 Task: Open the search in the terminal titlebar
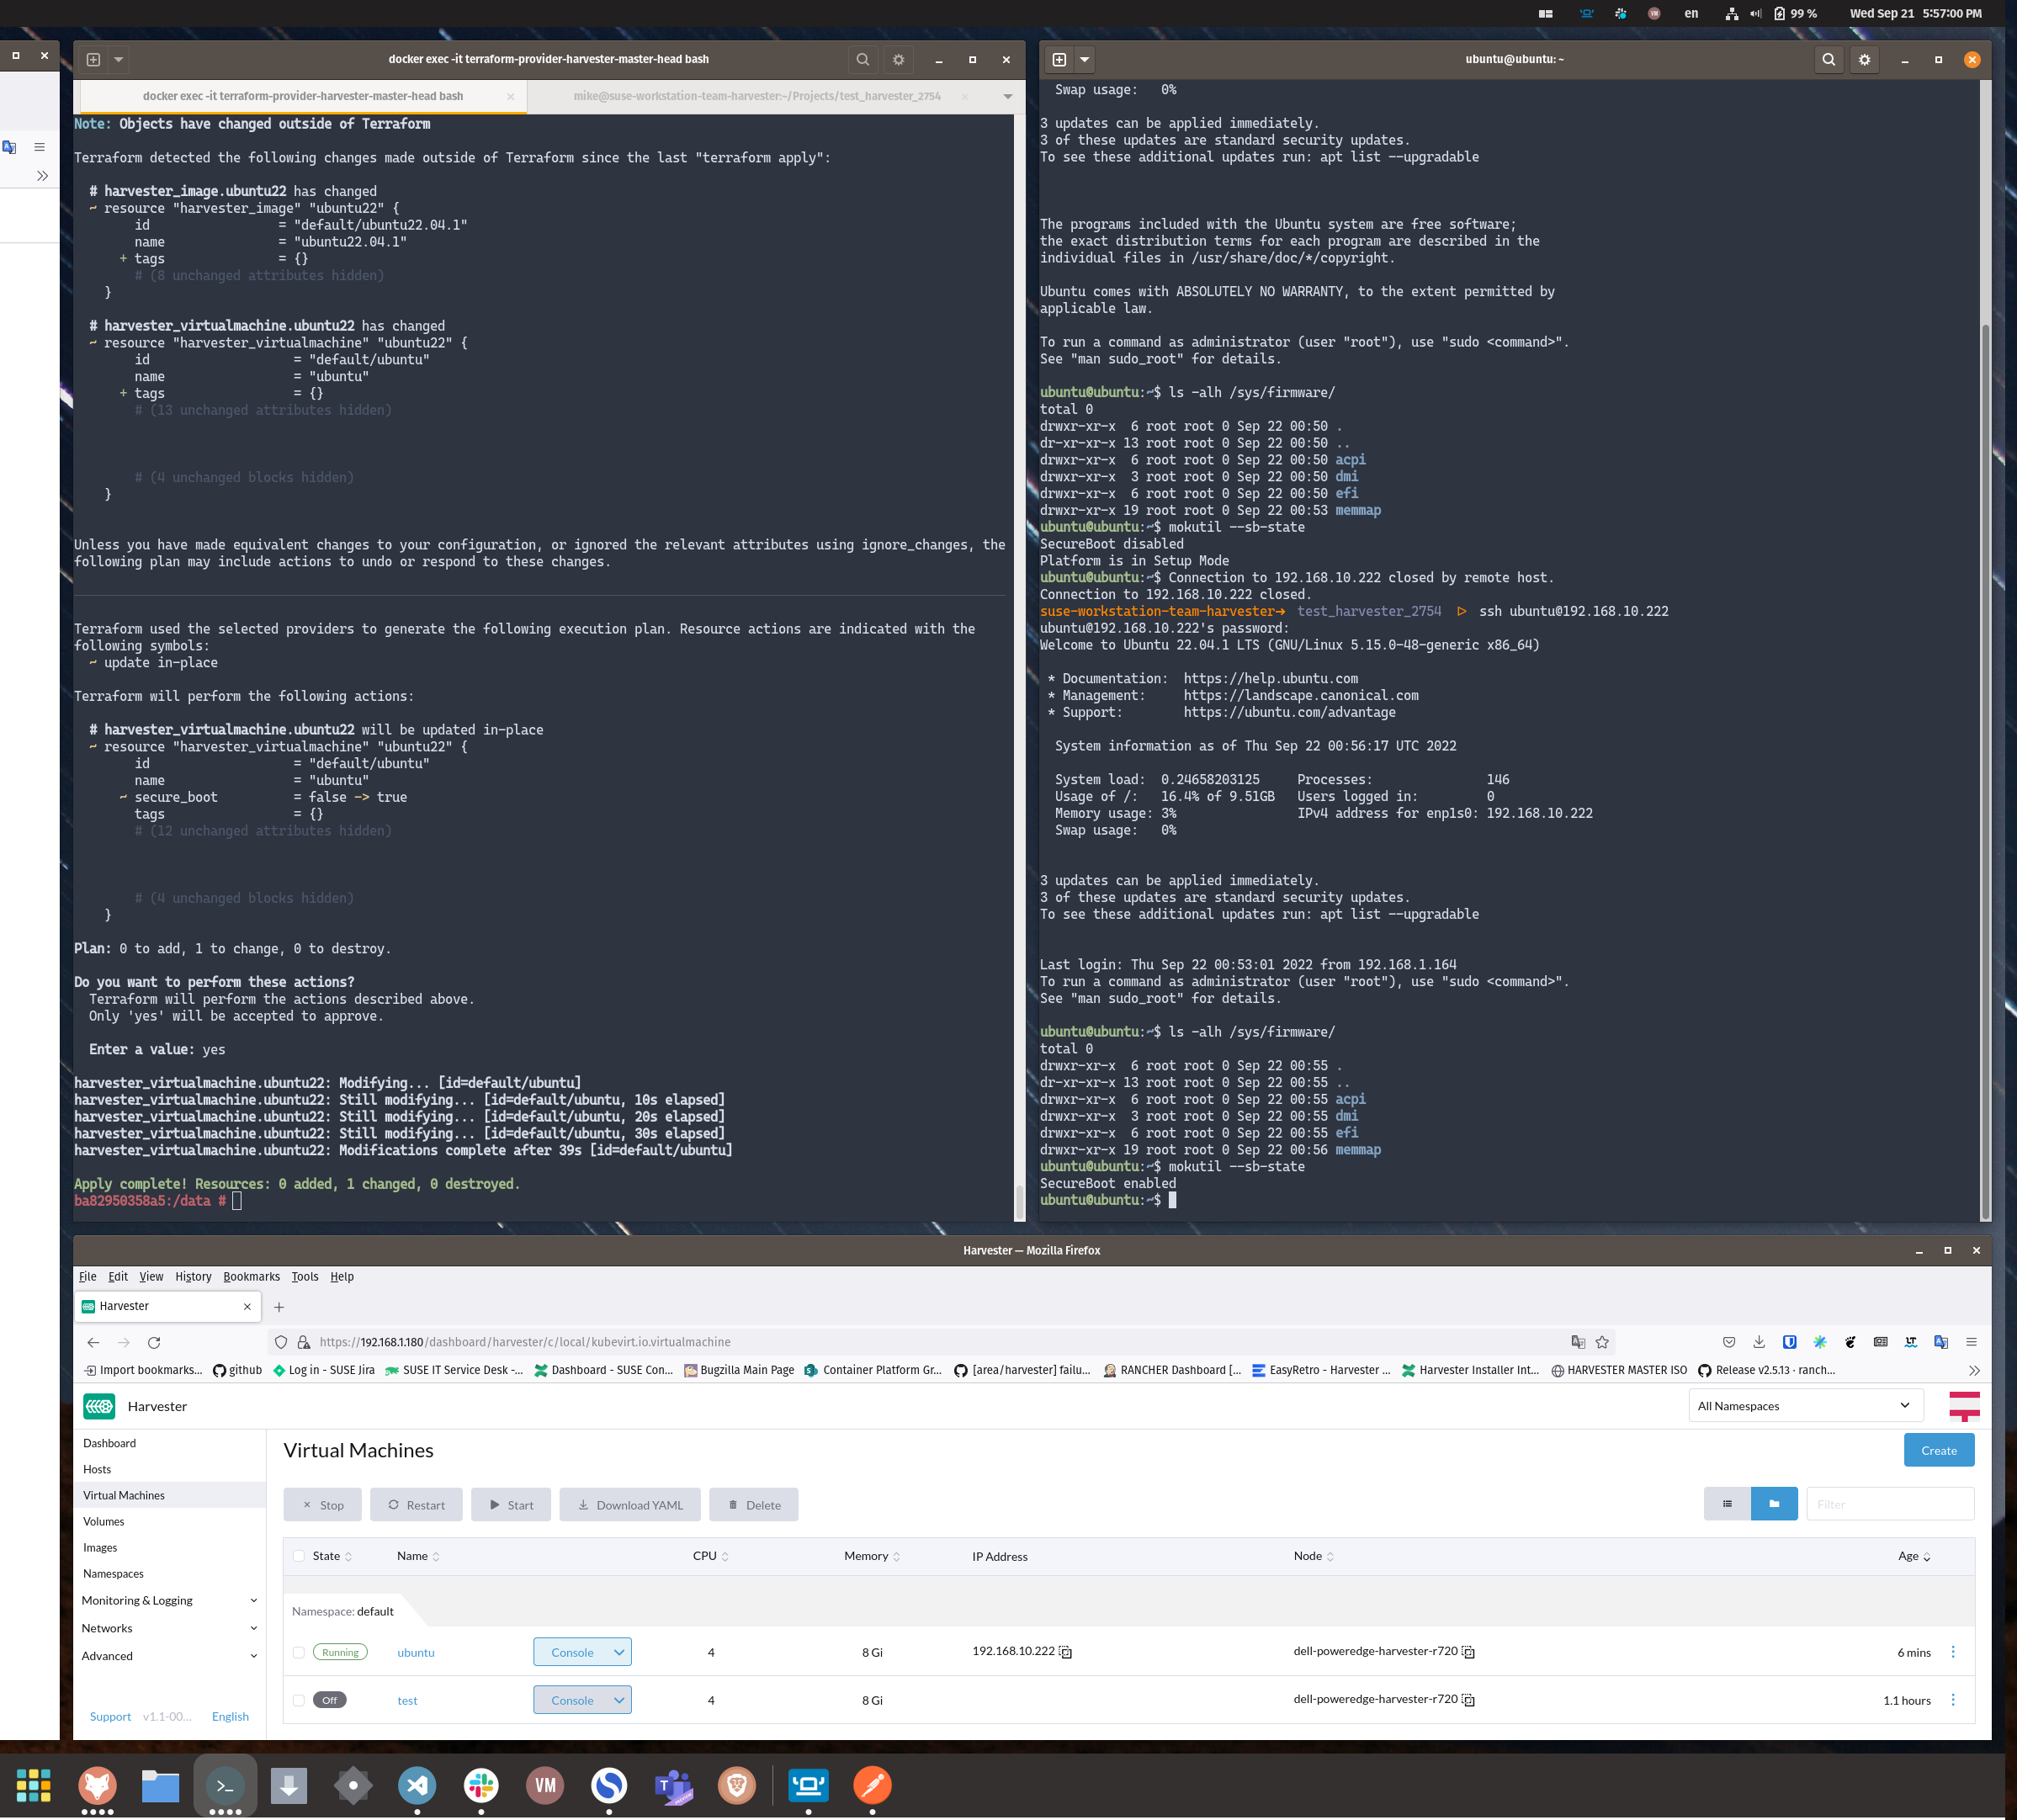[x=862, y=59]
